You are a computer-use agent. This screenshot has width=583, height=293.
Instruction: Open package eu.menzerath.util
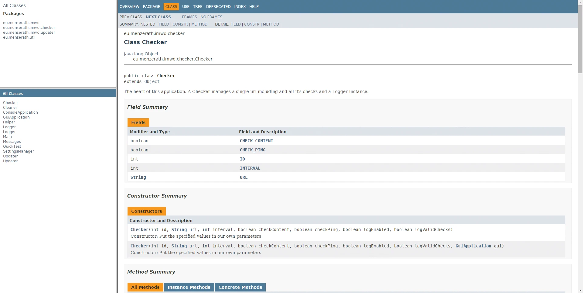click(19, 37)
